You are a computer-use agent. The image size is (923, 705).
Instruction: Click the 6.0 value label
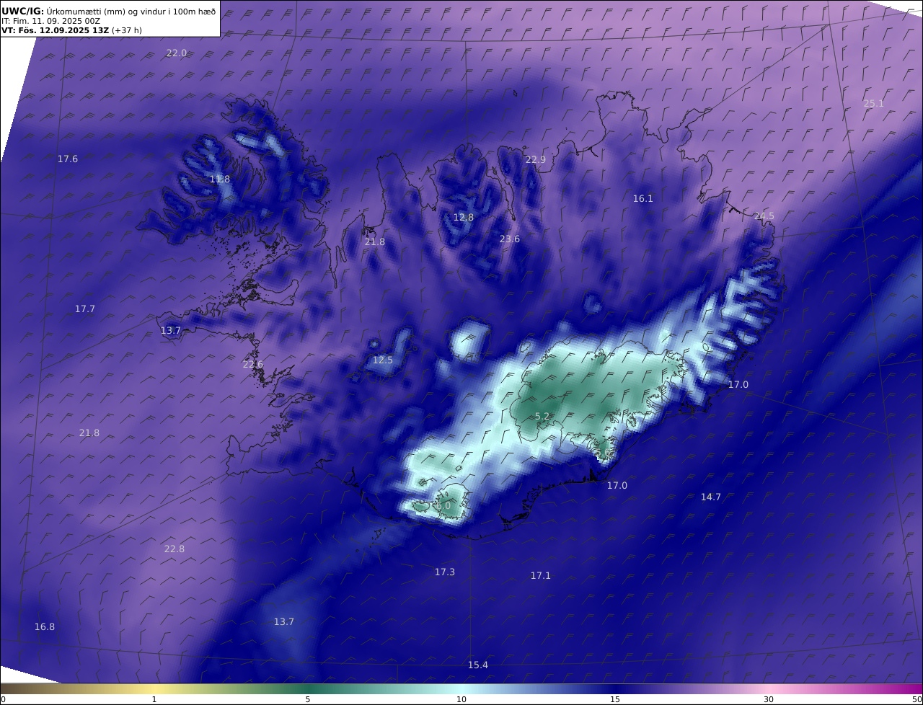[x=443, y=506]
